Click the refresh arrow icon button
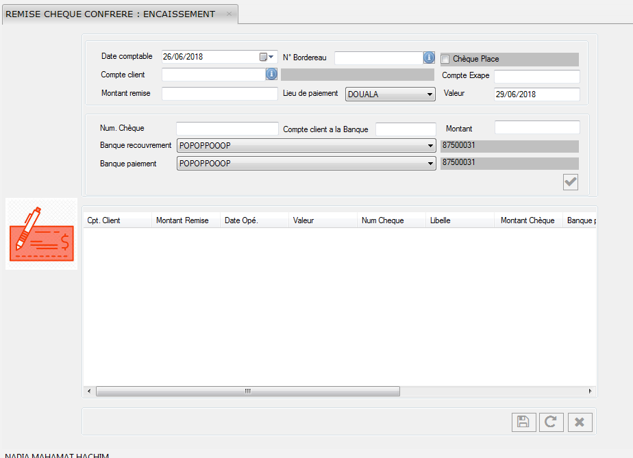 [551, 422]
